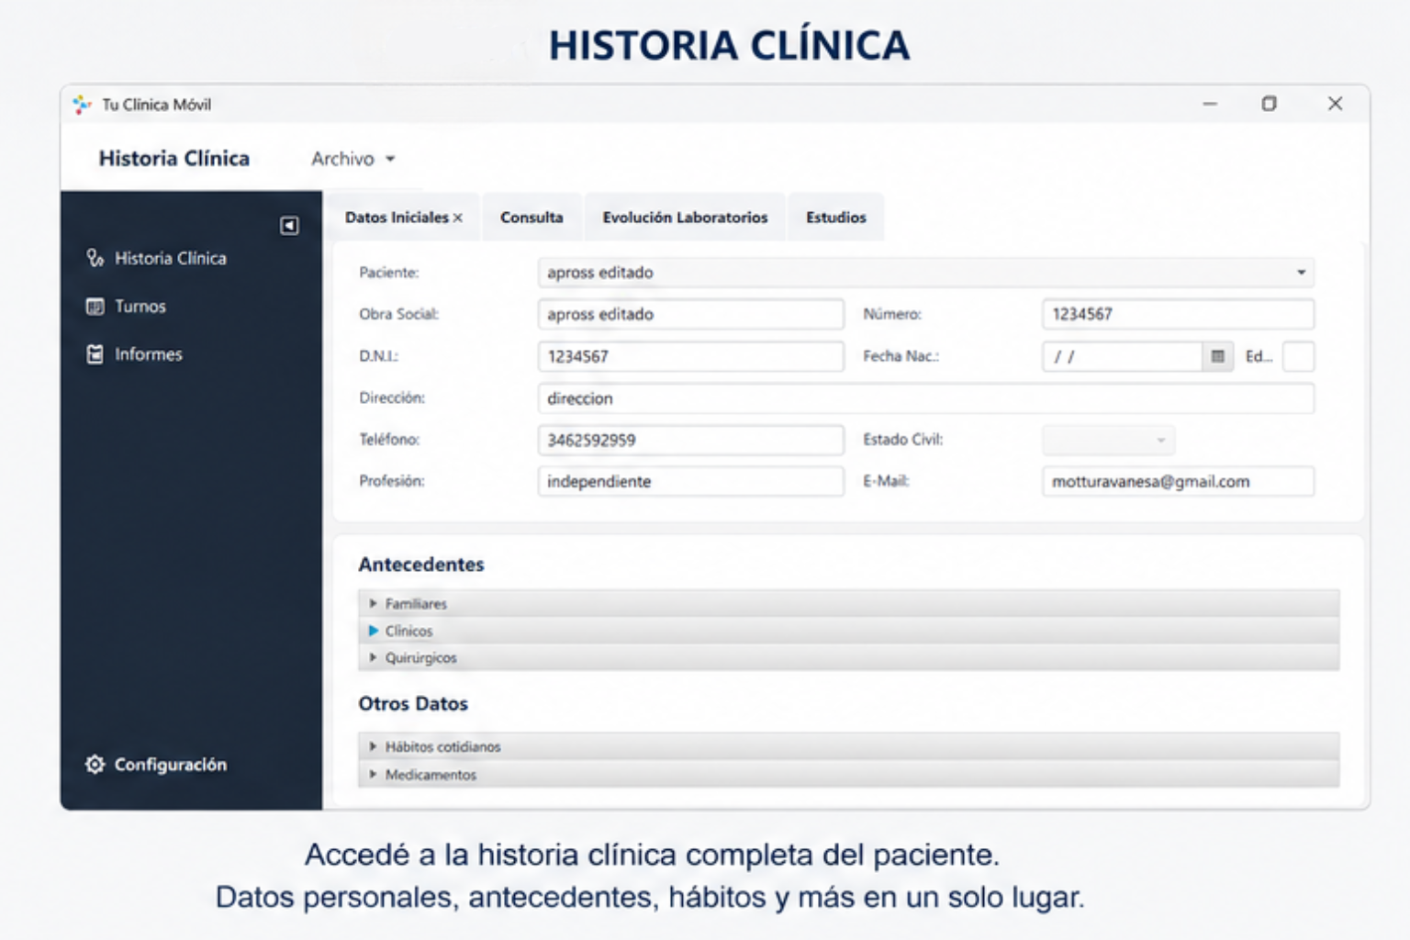Switch to the Consulta tab
This screenshot has height=940, width=1410.
pyautogui.click(x=532, y=218)
